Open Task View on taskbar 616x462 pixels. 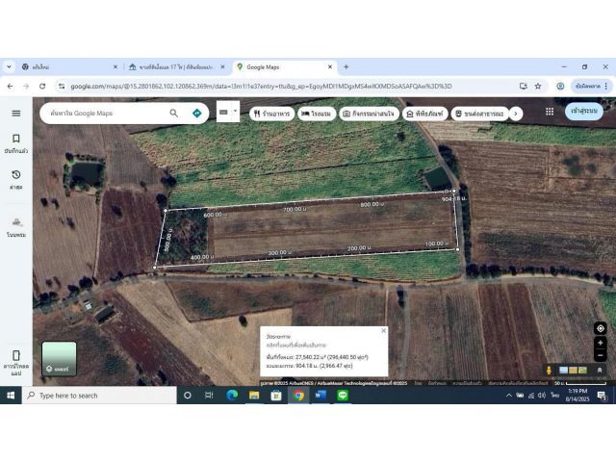click(x=209, y=396)
